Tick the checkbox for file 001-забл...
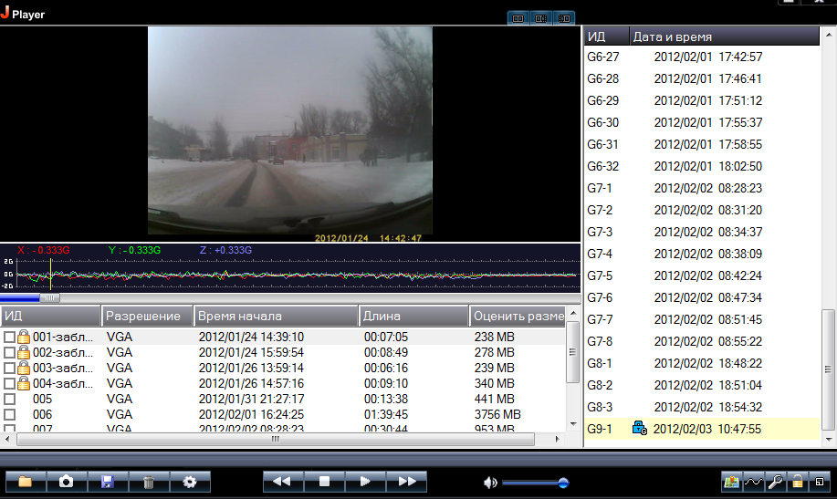This screenshot has height=499, width=837. [x=9, y=338]
